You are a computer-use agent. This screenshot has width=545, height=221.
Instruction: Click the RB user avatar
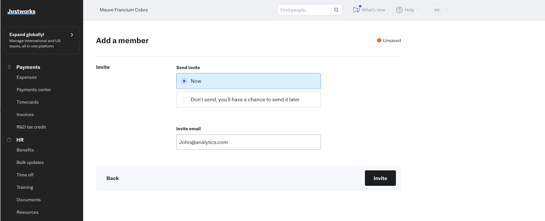(436, 10)
